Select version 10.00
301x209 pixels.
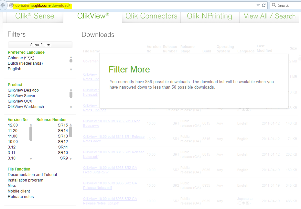point(13,142)
